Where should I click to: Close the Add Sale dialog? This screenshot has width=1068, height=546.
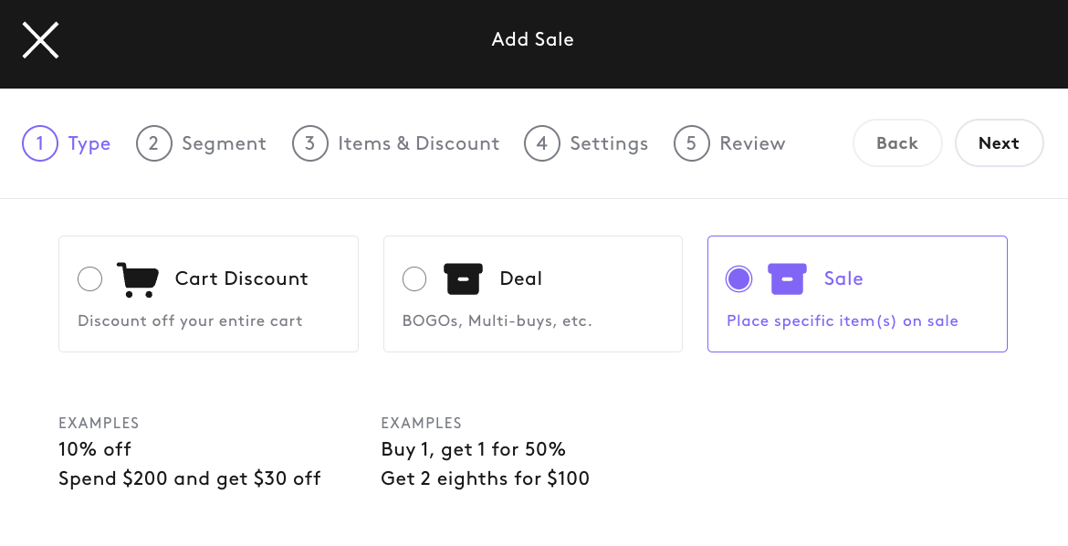[x=40, y=39]
